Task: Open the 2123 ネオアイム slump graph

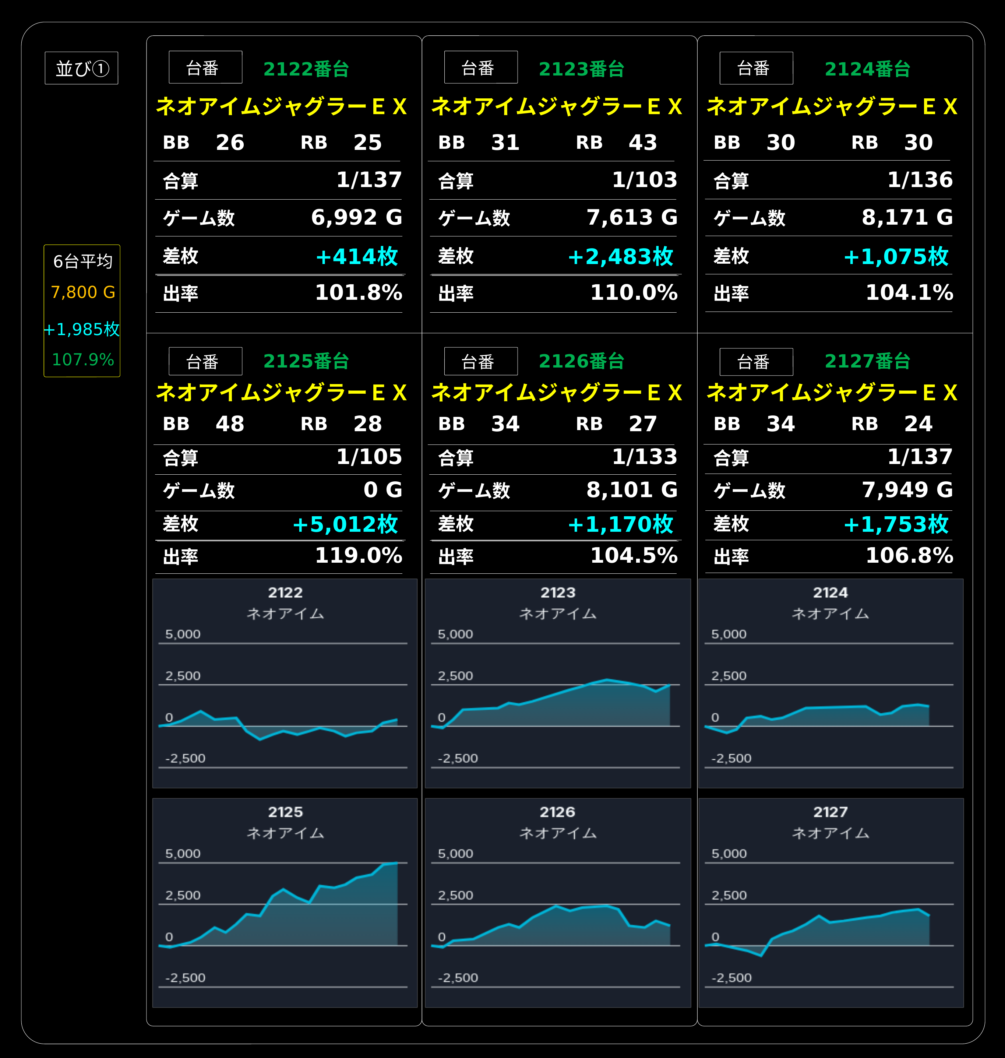Action: coord(558,683)
